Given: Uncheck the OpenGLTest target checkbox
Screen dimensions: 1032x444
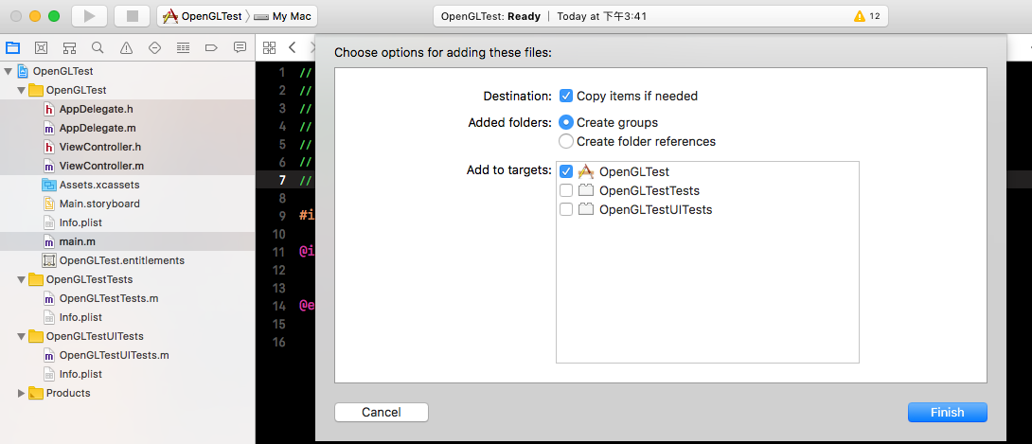Looking at the screenshot, I should tap(565, 171).
